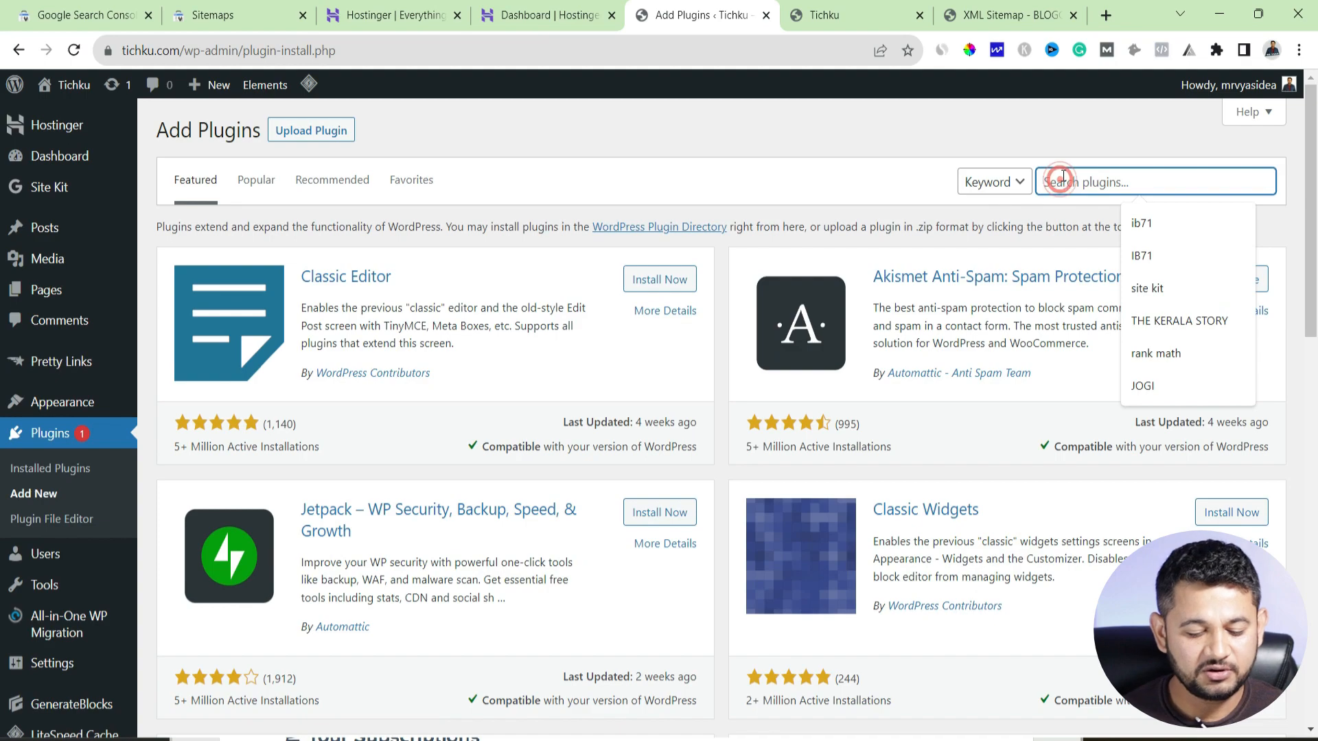The height and width of the screenshot is (741, 1318).
Task: Open the Media library menu
Action: pyautogui.click(x=69, y=259)
